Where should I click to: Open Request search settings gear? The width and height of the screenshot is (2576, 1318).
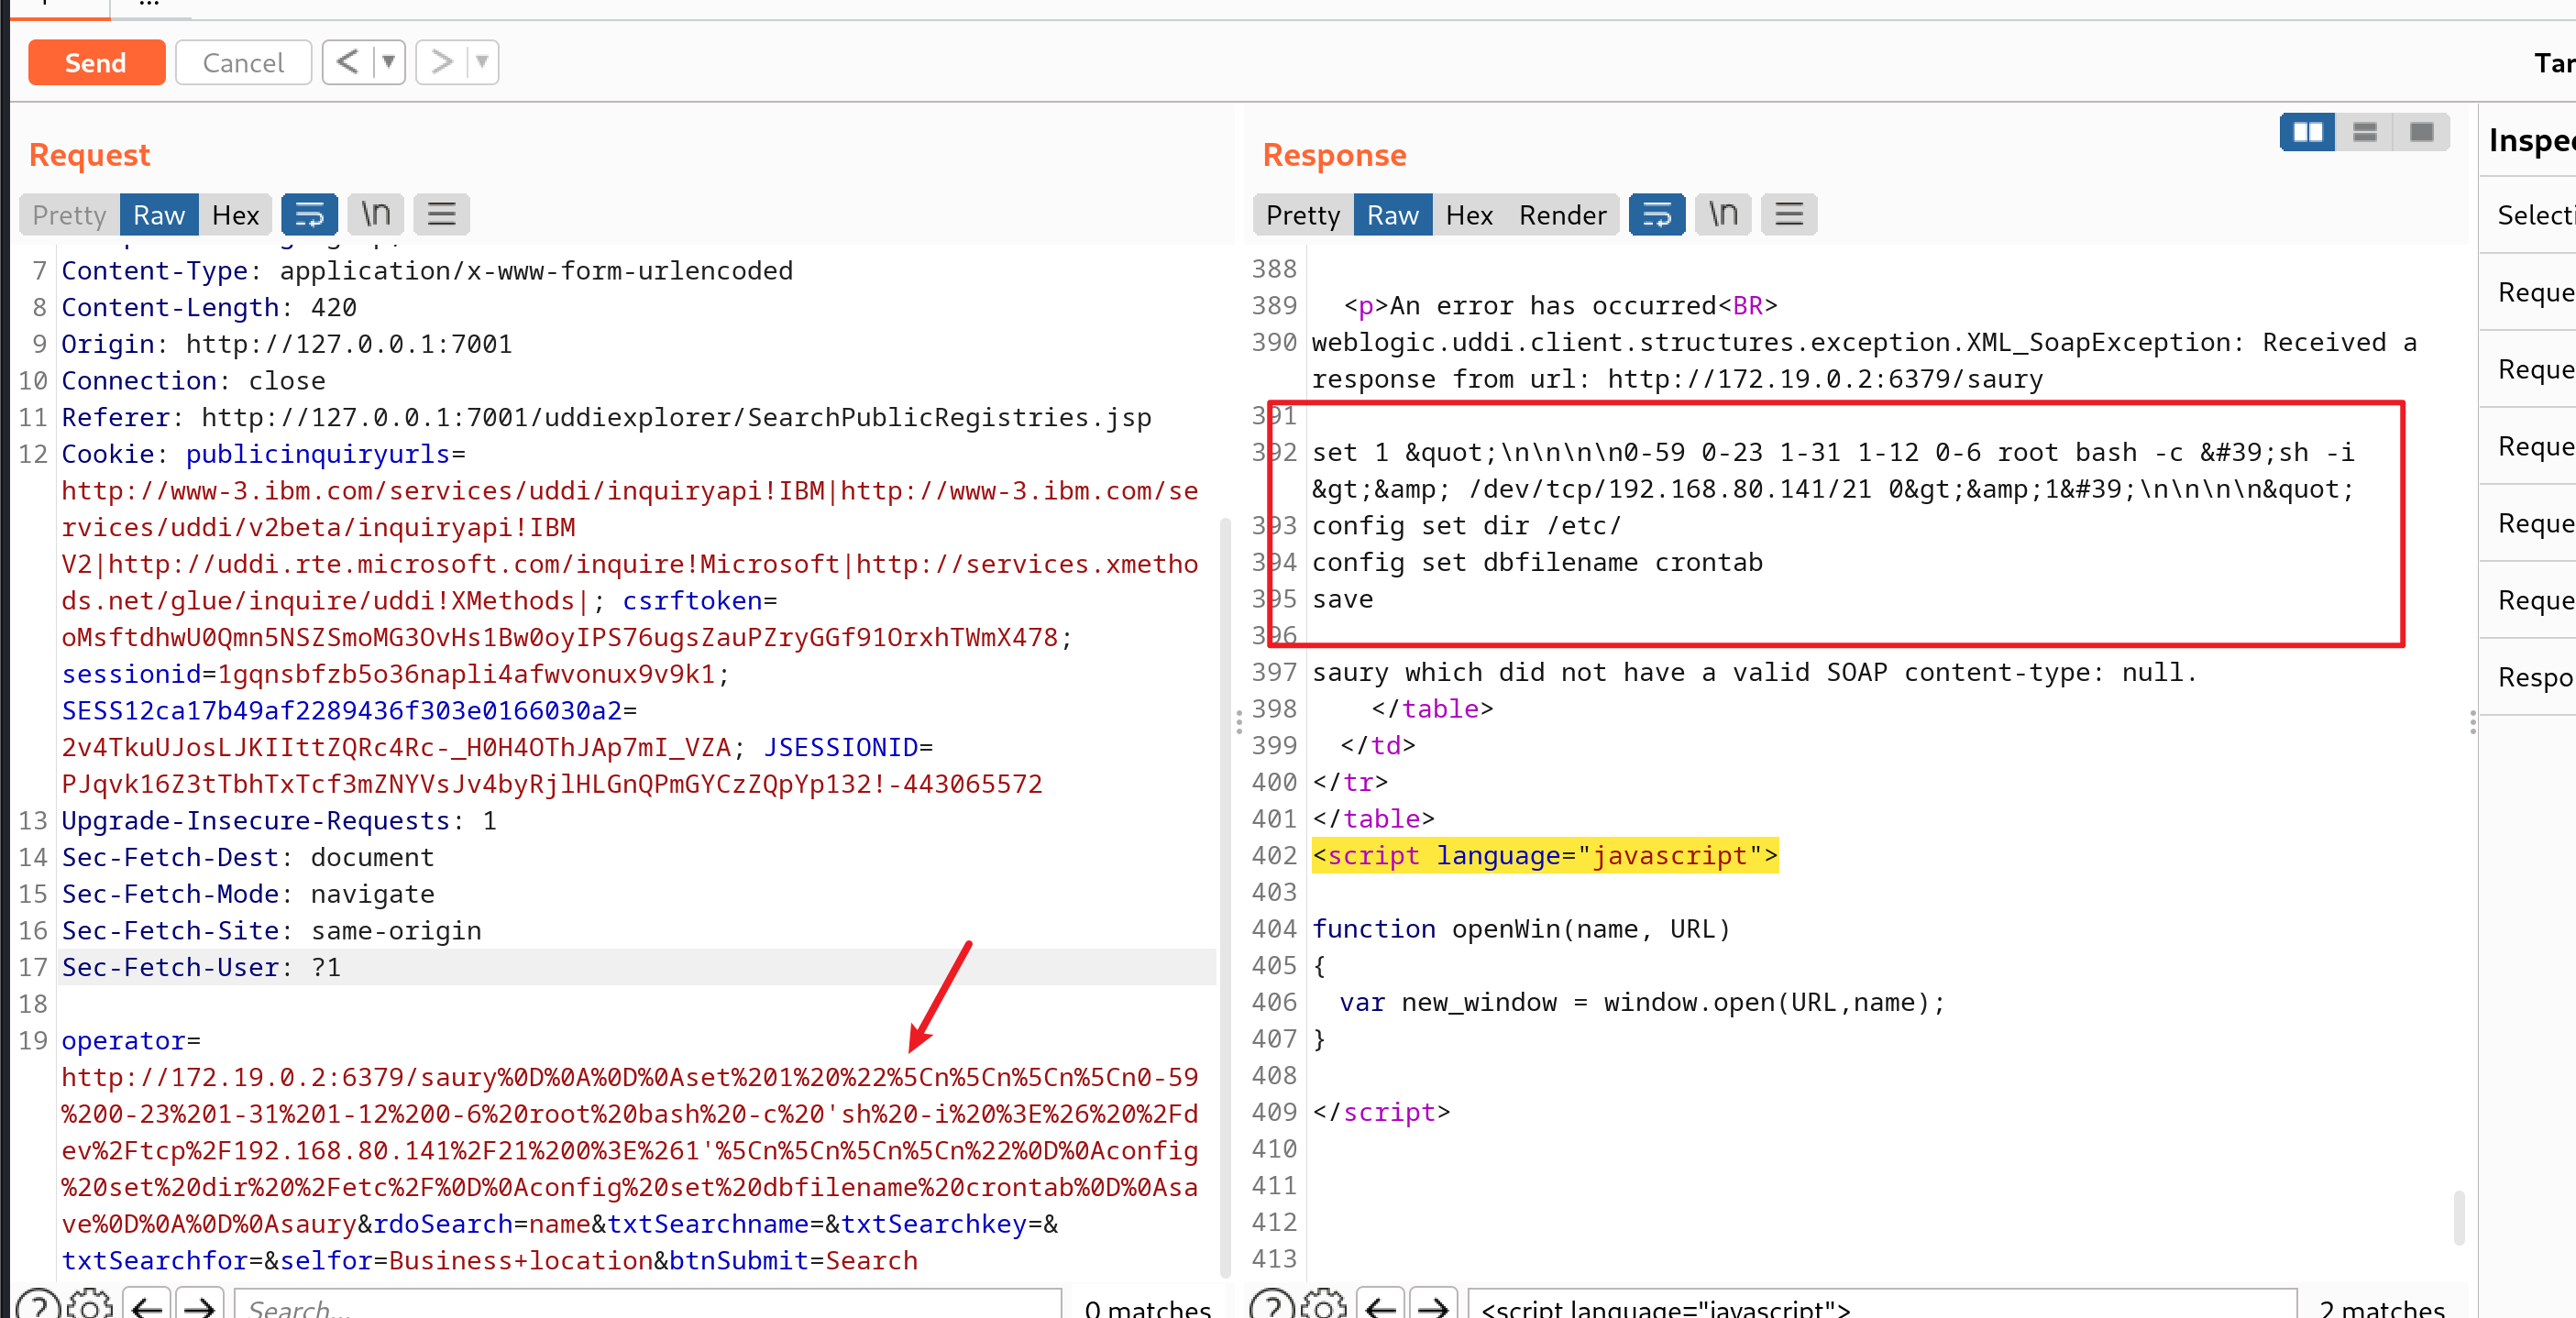point(91,1305)
